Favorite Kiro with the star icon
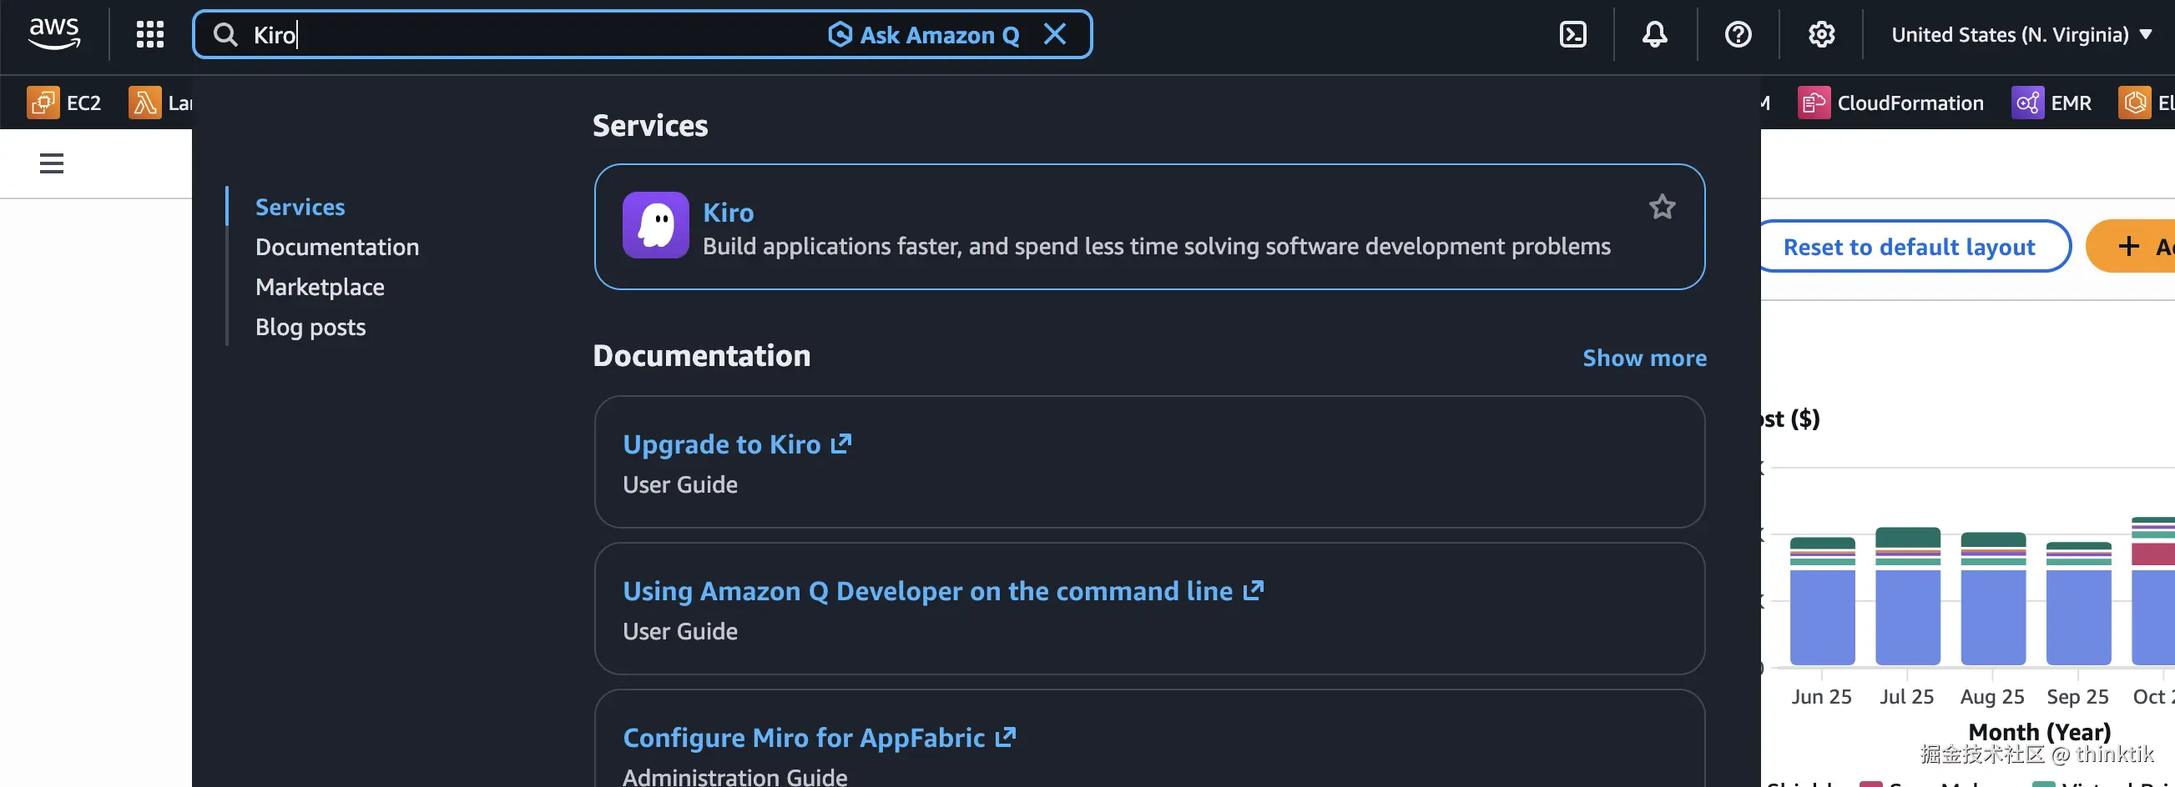 [x=1662, y=207]
